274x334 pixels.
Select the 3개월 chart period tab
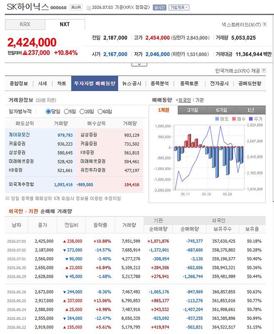(x=192, y=110)
